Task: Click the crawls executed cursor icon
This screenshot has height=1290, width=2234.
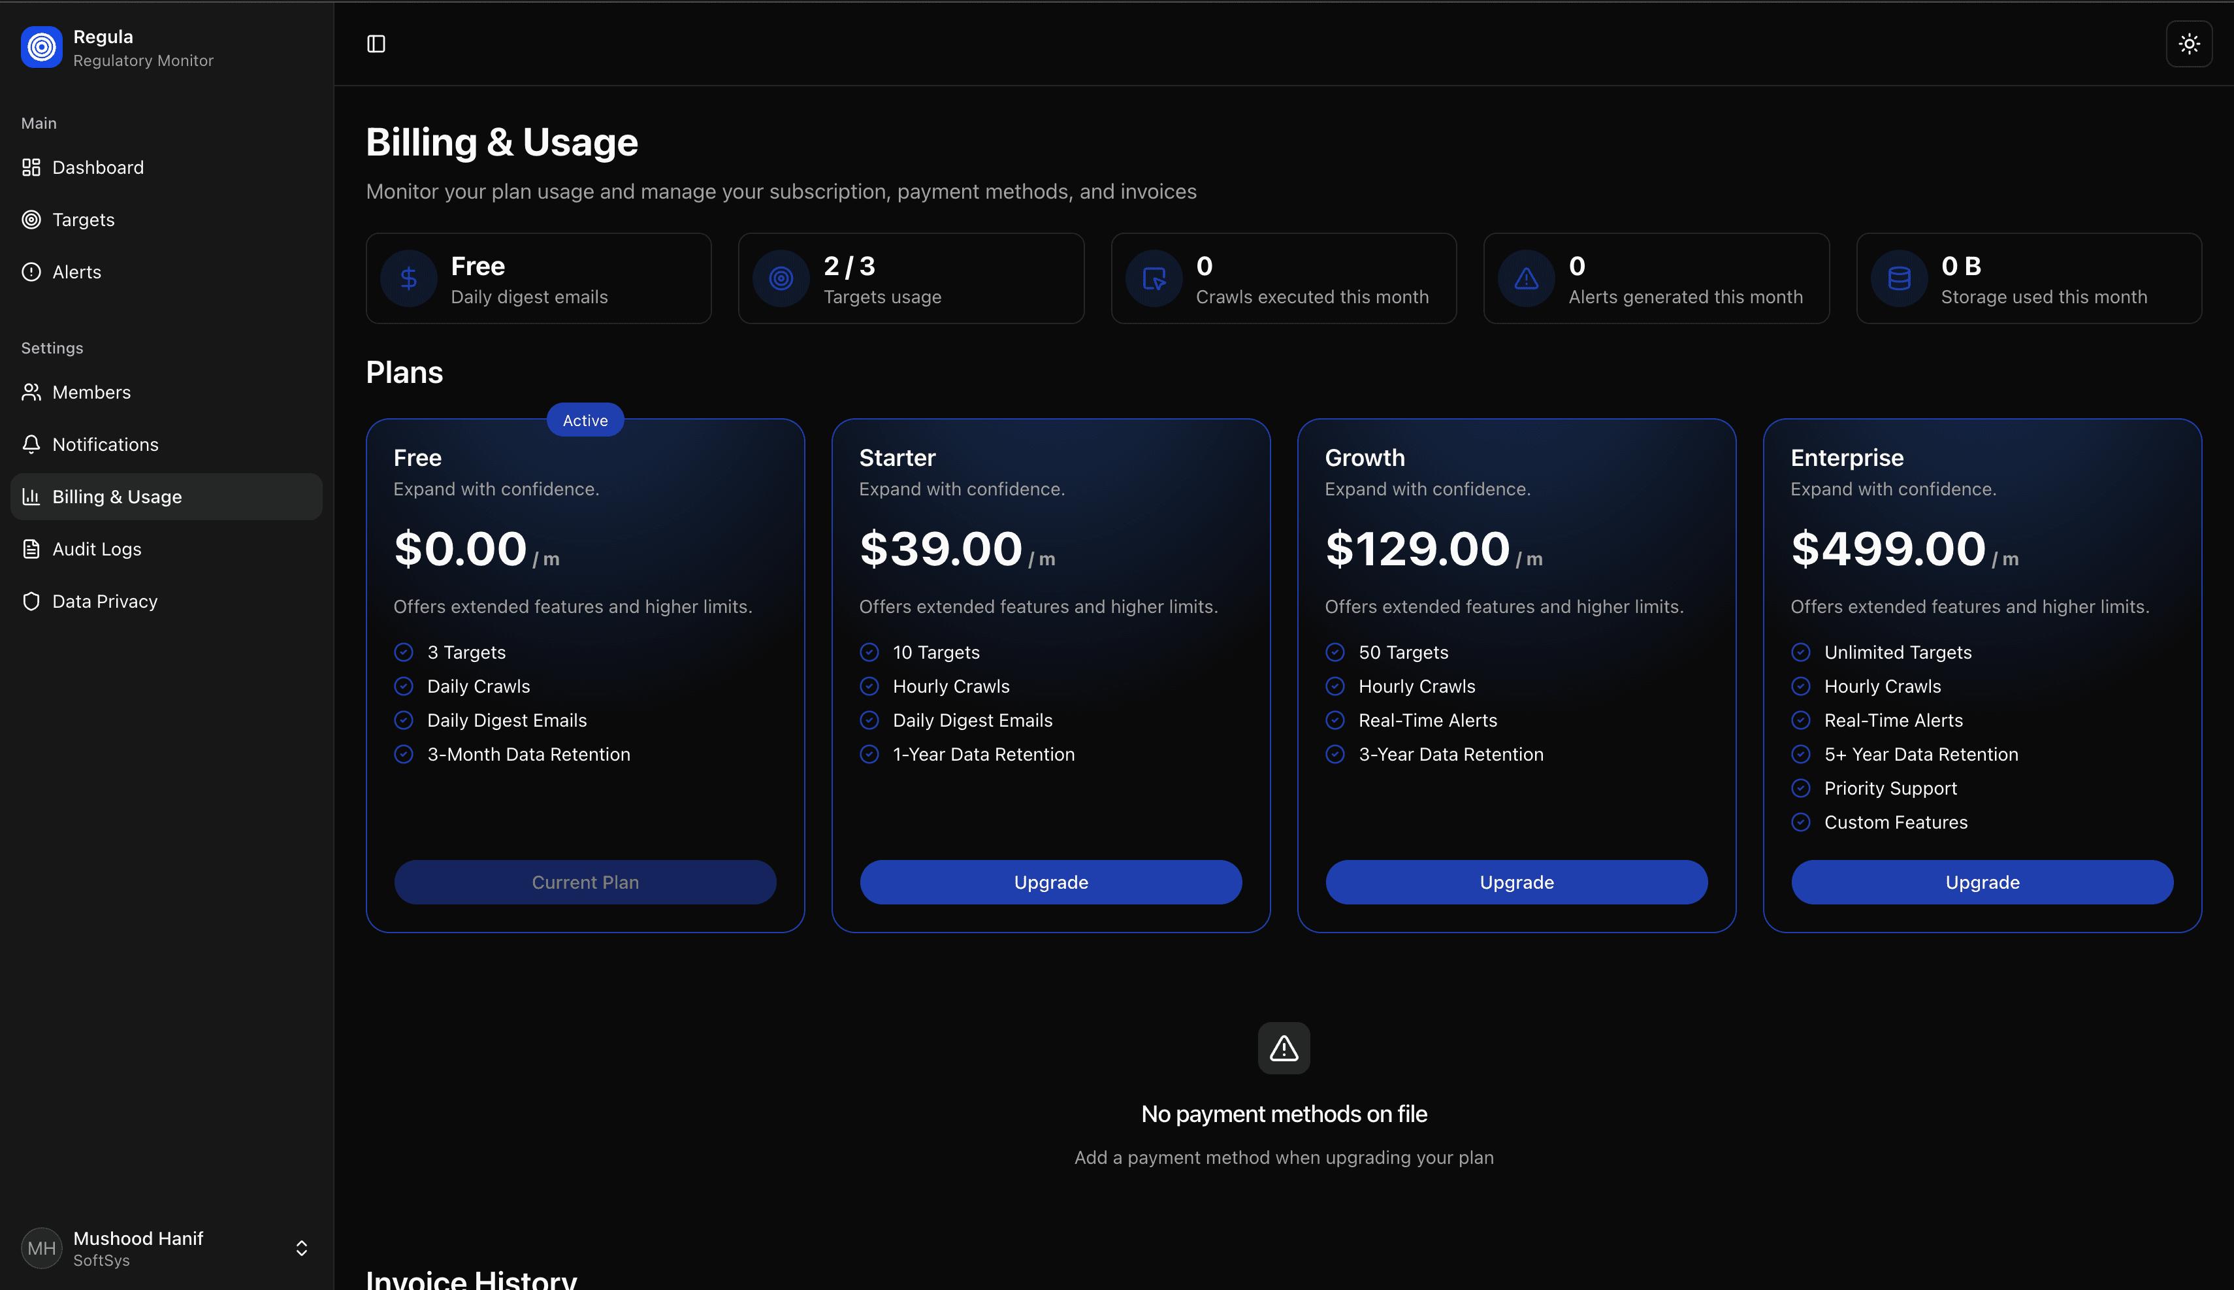Action: click(1154, 279)
